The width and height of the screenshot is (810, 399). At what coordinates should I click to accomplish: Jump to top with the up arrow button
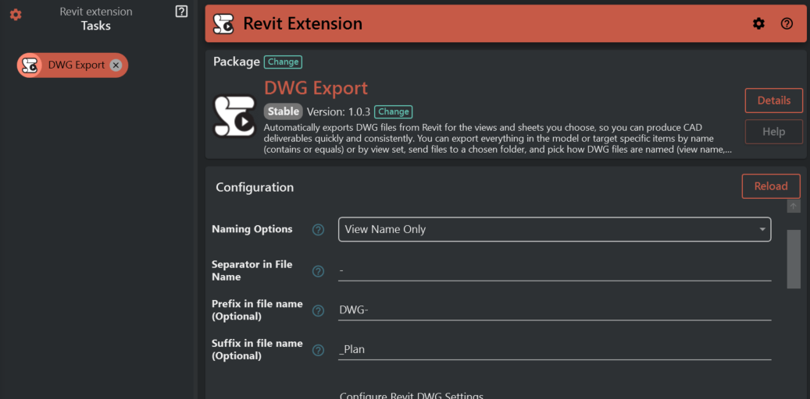tap(794, 206)
